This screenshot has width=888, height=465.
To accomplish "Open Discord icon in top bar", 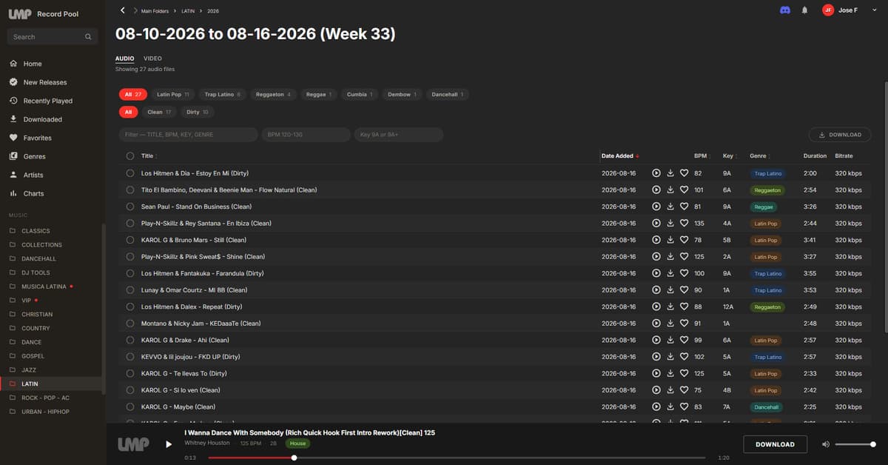I will tap(785, 10).
